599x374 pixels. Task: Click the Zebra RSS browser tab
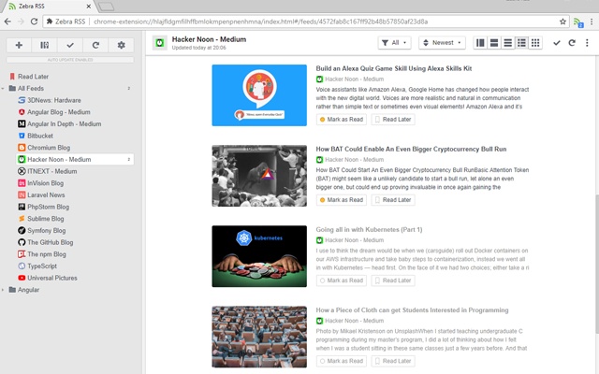[50, 7]
